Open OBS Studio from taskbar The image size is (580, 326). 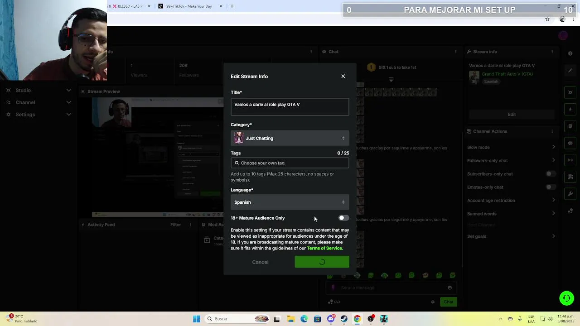click(x=371, y=319)
